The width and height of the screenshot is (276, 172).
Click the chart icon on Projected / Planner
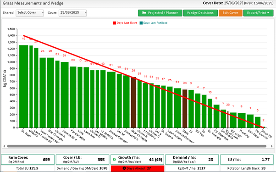[144, 13]
